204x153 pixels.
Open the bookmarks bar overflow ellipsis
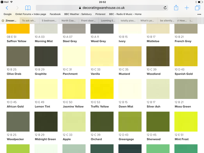click(x=199, y=14)
